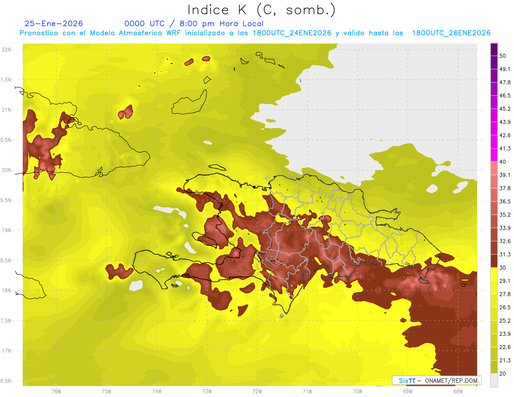Click the colorbar value "29.1"
The image size is (514, 397).
point(505,281)
